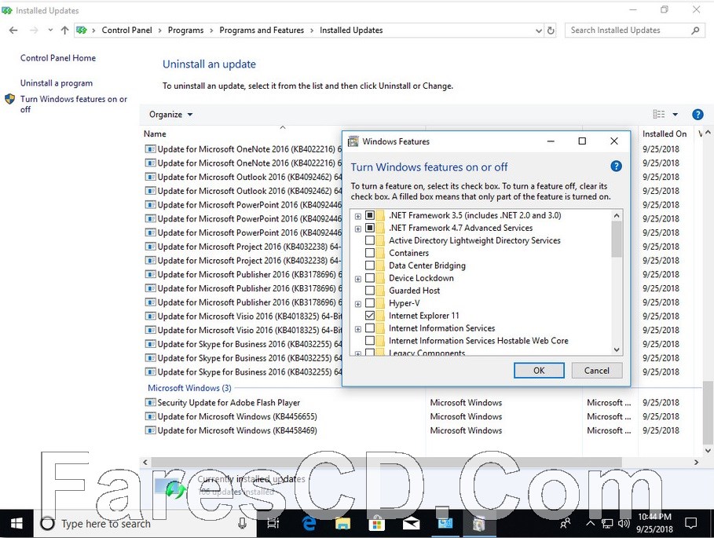Screen dimensions: 714x538
Task: Refresh the Installed Updates address bar
Action: click(x=551, y=31)
